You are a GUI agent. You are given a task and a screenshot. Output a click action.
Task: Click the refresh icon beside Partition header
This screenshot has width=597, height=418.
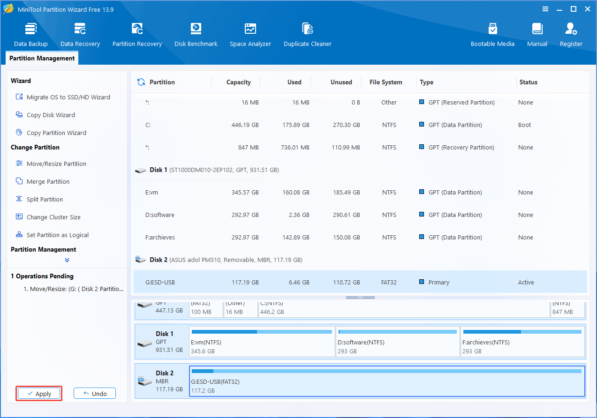coord(141,82)
